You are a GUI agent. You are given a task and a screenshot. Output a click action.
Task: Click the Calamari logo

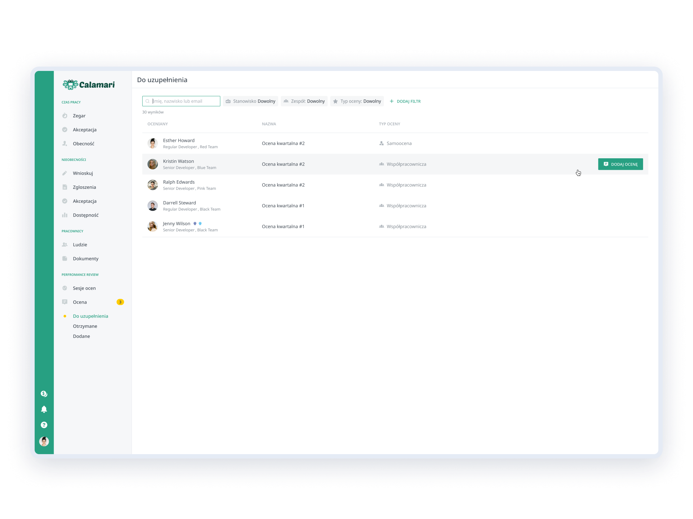[x=89, y=84]
